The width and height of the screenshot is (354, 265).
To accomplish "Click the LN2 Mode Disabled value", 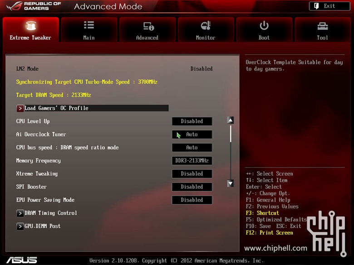I will pos(202,69).
